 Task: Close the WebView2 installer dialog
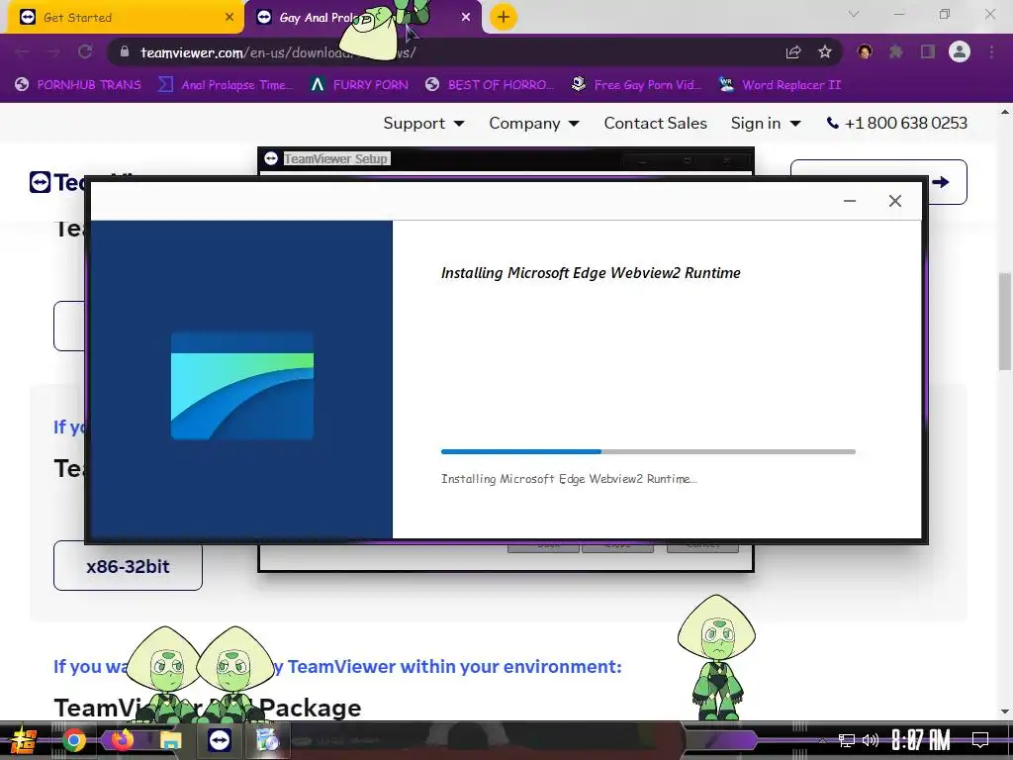coord(894,201)
